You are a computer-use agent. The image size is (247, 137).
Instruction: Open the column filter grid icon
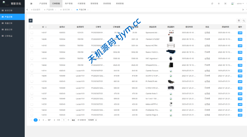pos(239,20)
